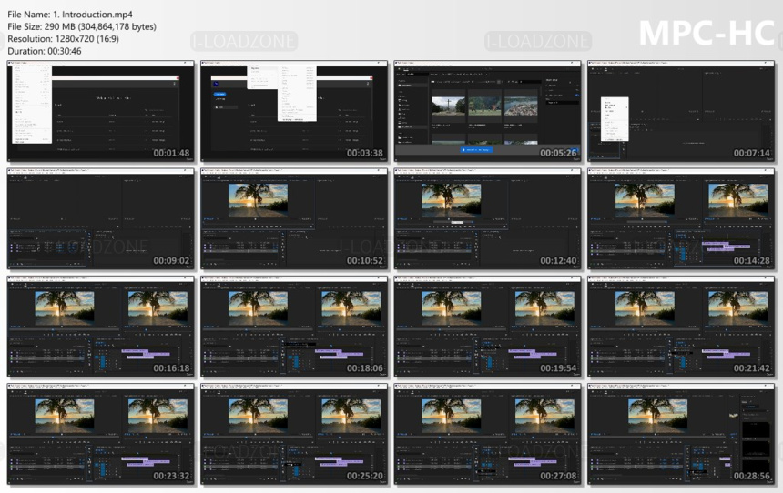The height and width of the screenshot is (493, 783).
Task: Open the thumbnail stamped 00:28:56
Action: pos(681,434)
